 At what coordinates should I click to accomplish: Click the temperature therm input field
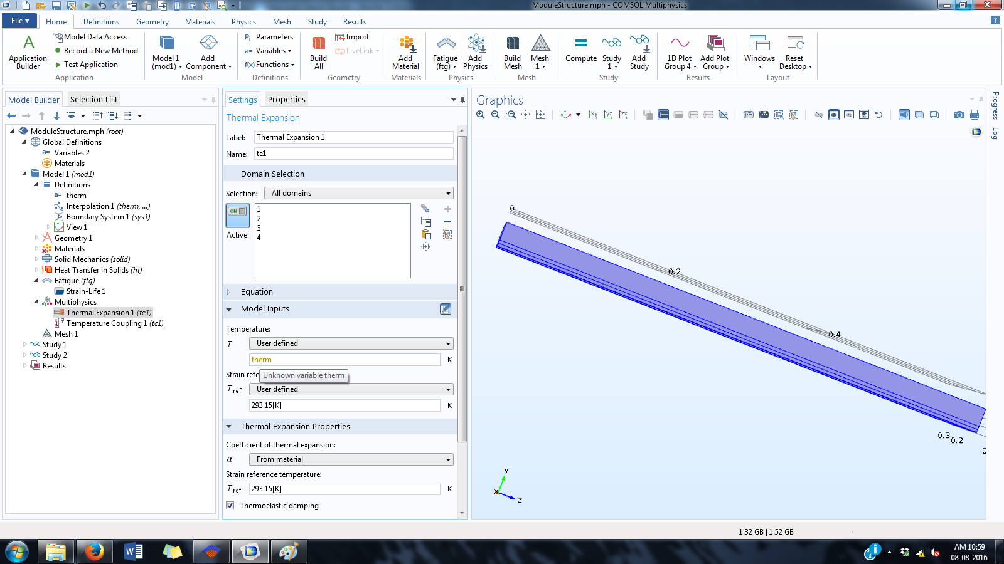344,360
